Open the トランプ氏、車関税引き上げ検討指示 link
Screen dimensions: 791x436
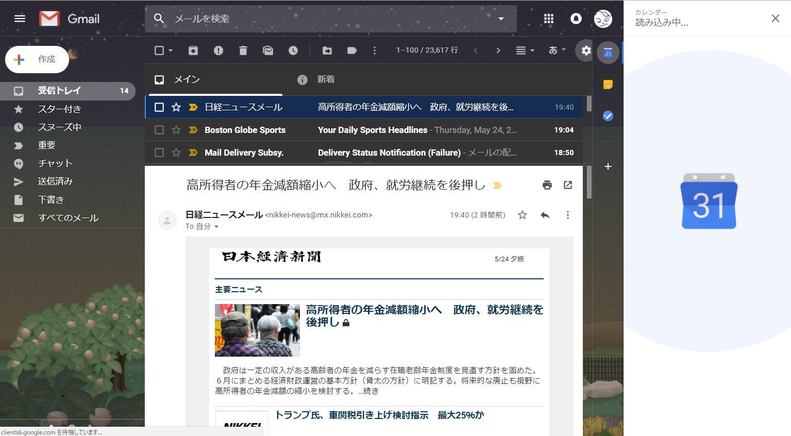coord(379,415)
